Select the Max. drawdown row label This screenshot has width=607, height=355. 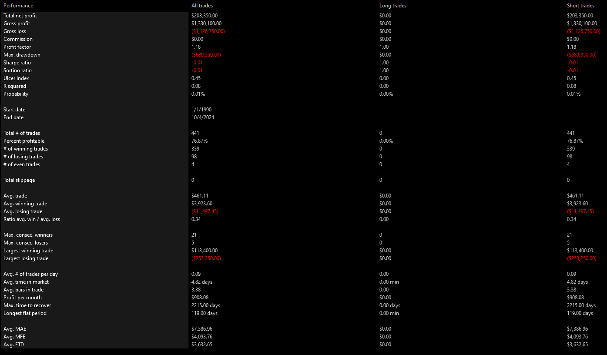coord(22,55)
